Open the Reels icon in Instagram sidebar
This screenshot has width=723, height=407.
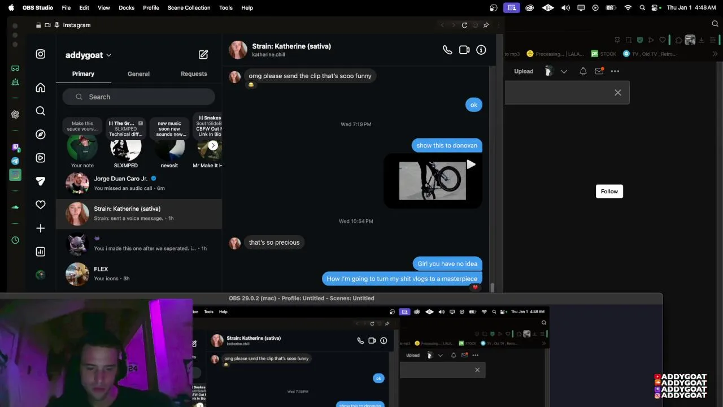41,158
